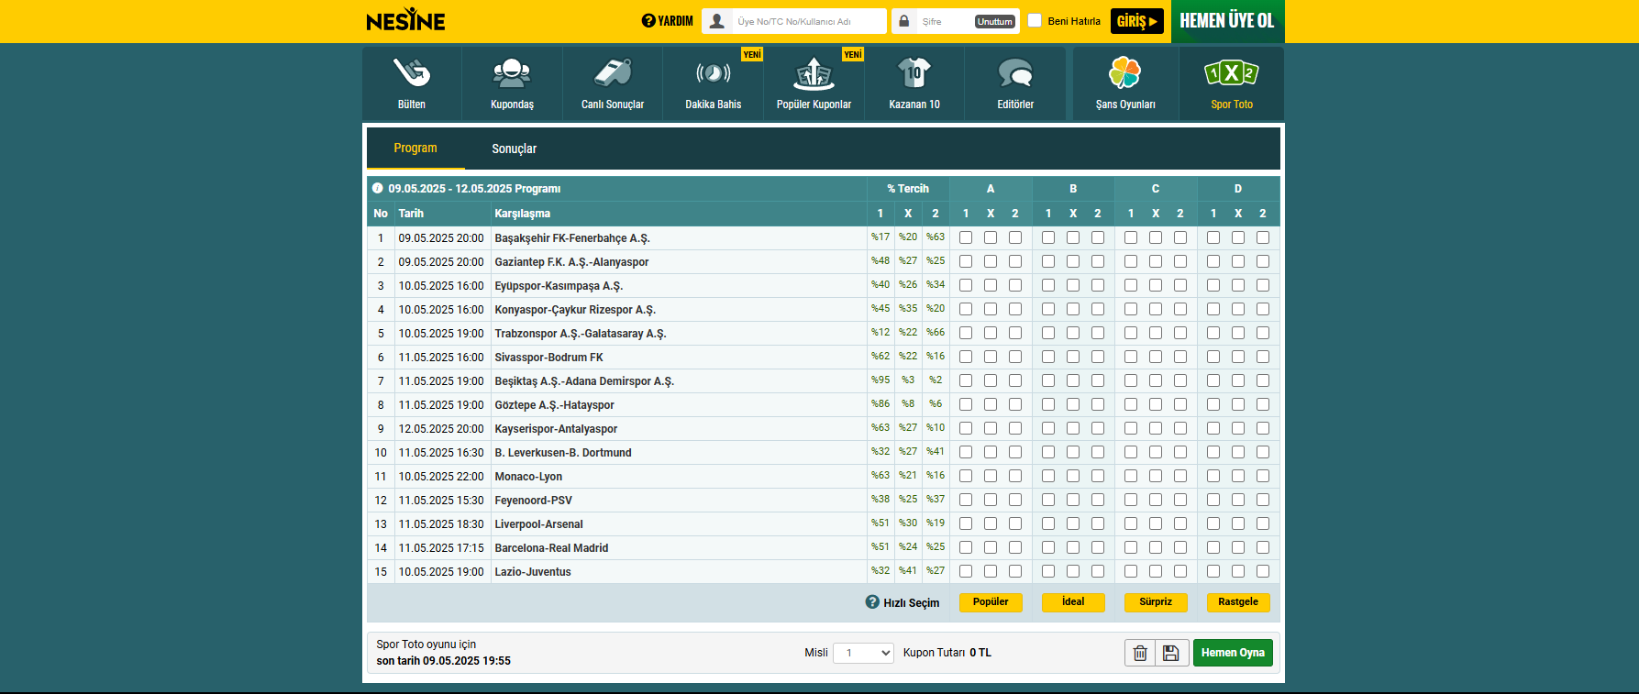Click the Yardım question mark icon
The image size is (1639, 694).
point(648,21)
